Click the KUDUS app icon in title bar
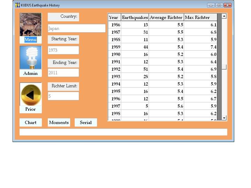 click(17, 5)
